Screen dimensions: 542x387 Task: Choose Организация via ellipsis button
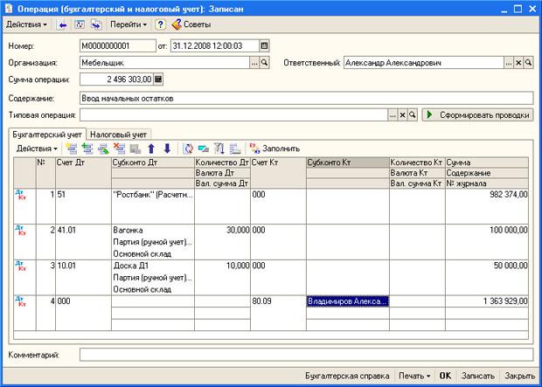pyautogui.click(x=254, y=63)
